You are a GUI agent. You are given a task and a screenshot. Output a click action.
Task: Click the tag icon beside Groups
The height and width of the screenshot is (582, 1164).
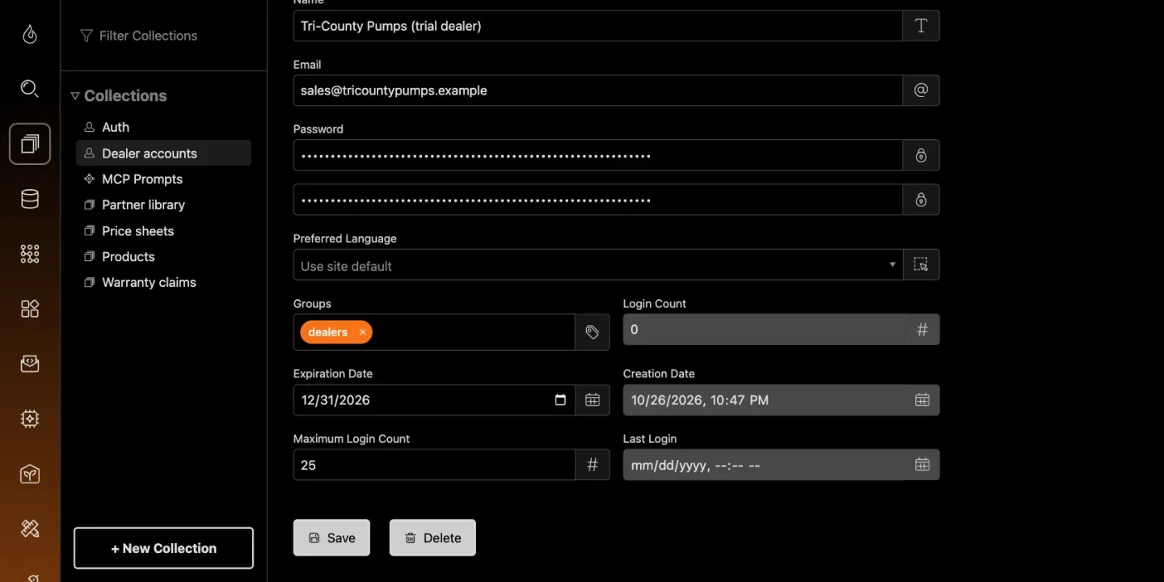[x=592, y=332]
